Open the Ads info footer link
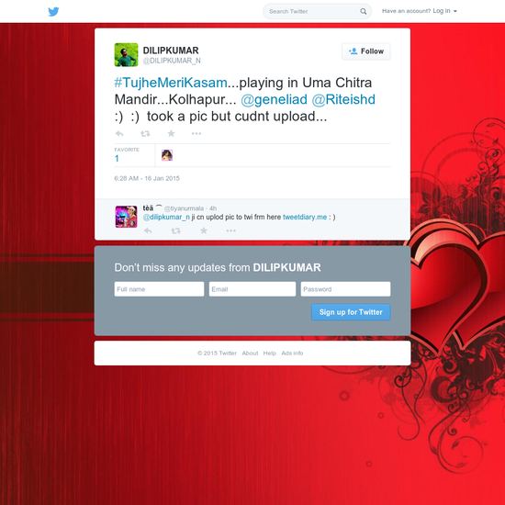The image size is (505, 505). click(292, 353)
